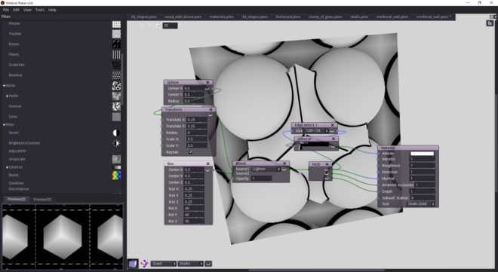Collapse the Noise category in library

pyautogui.click(x=4, y=86)
